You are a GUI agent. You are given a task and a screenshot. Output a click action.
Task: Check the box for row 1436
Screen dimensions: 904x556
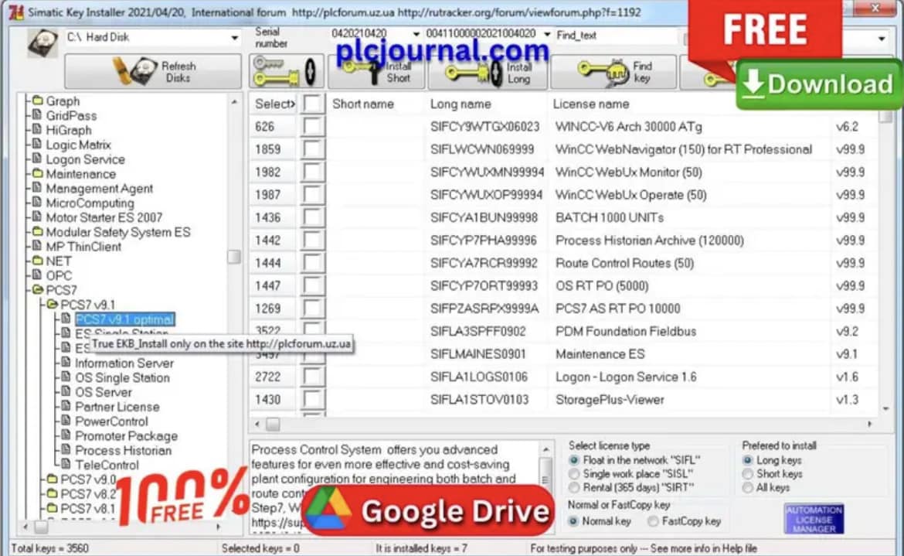pos(312,217)
